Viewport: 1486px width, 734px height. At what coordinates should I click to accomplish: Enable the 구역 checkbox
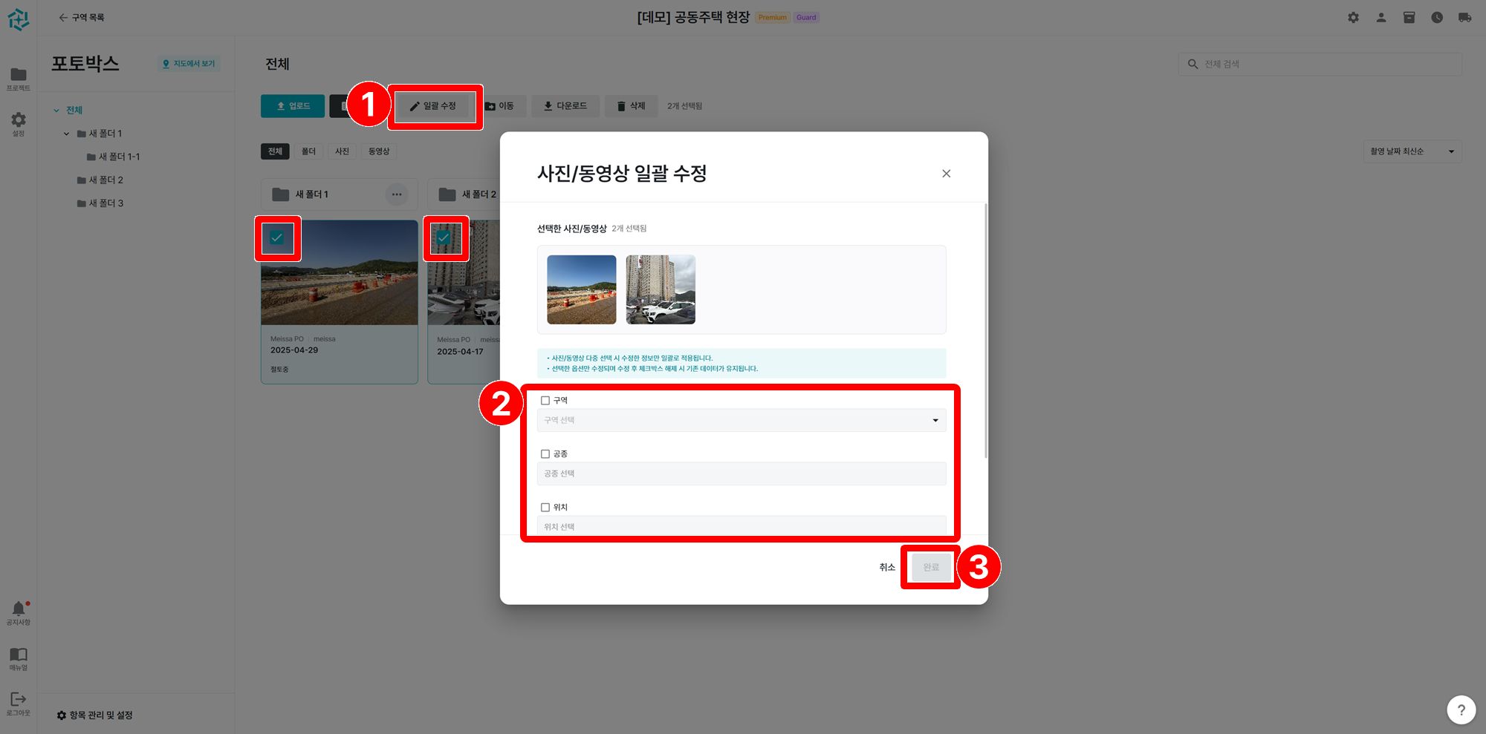545,401
